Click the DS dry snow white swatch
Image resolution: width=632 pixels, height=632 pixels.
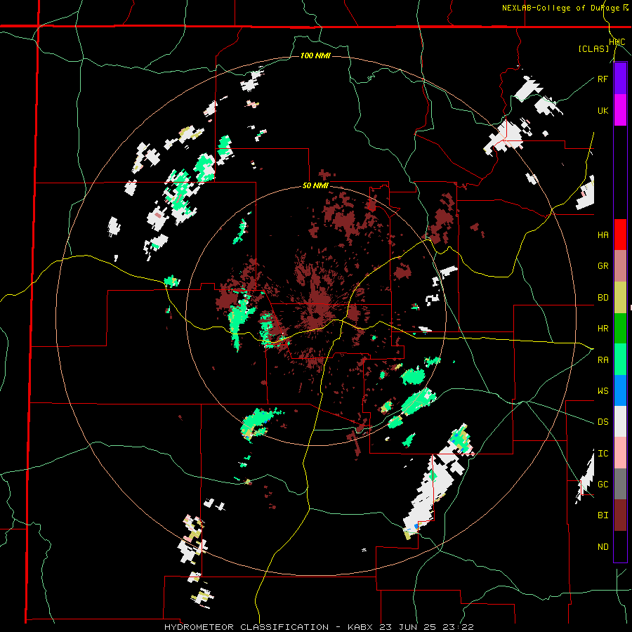pos(620,421)
